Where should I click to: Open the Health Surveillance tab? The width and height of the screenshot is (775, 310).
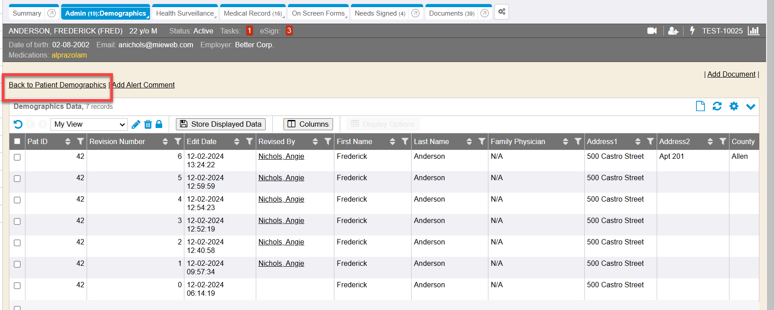185,13
